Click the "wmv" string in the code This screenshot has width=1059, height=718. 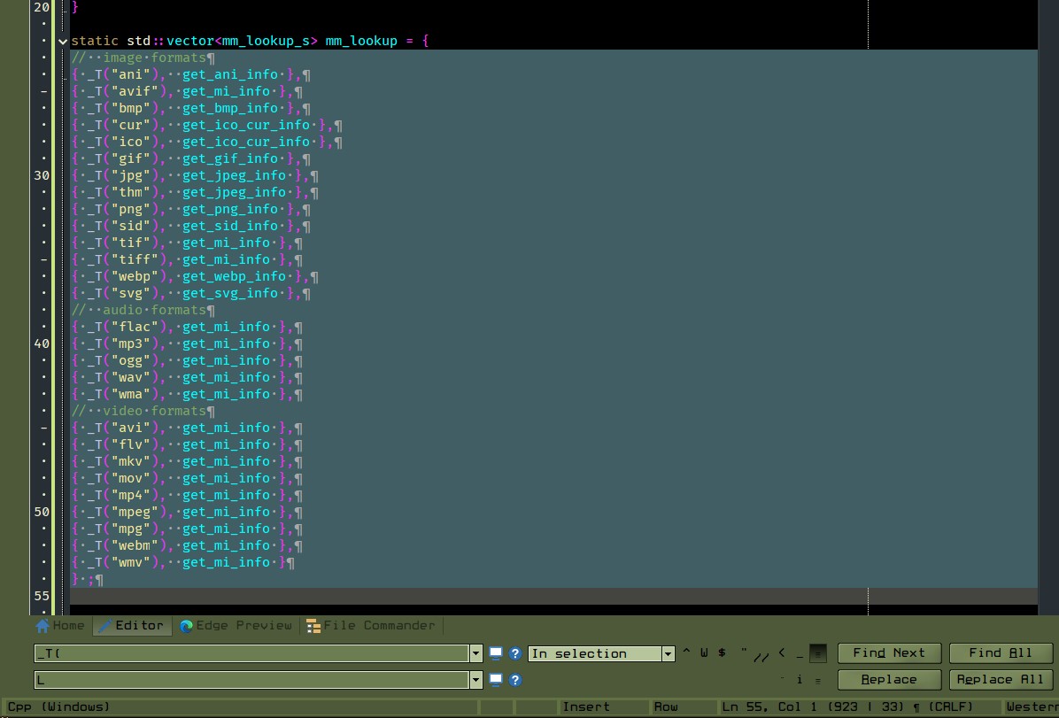tap(130, 562)
